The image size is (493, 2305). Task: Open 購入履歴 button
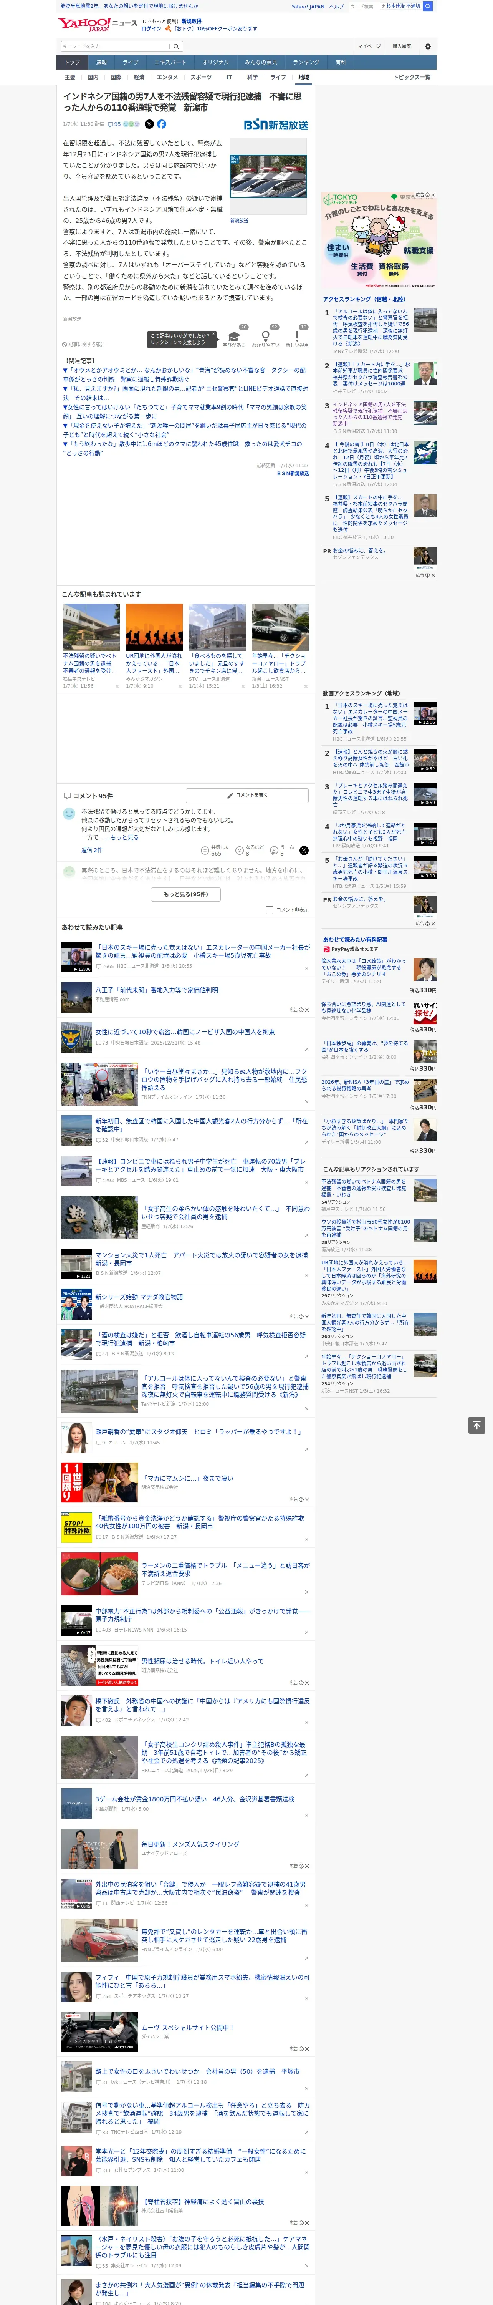click(x=402, y=46)
